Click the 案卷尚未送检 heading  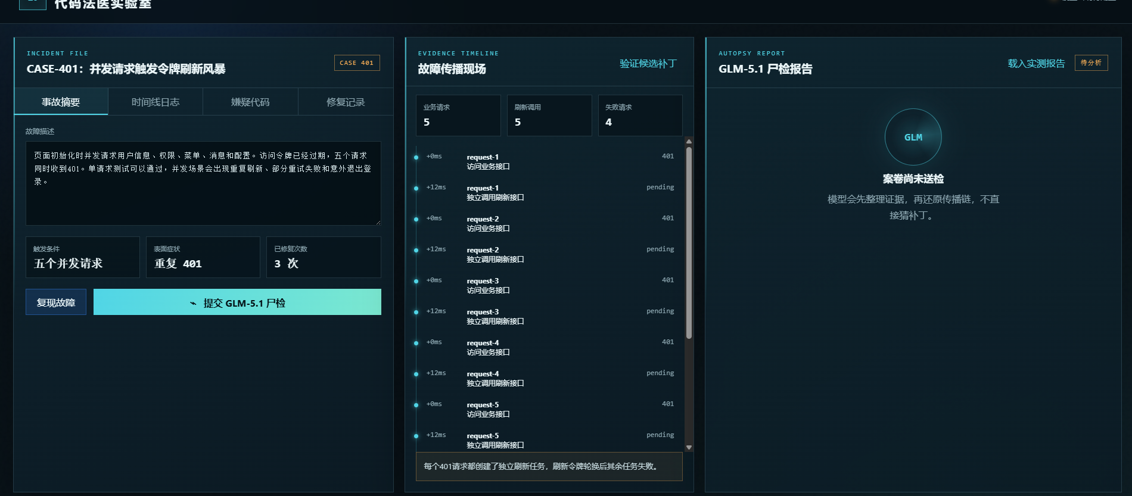(x=913, y=179)
